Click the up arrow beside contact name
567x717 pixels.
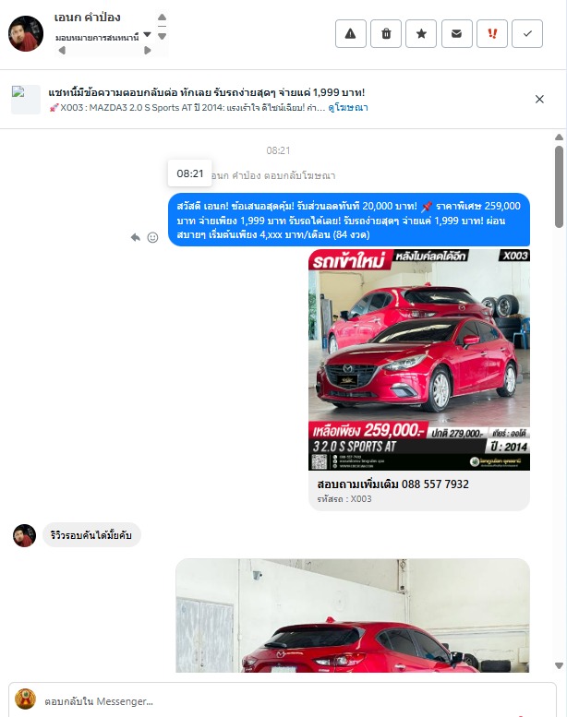162,18
